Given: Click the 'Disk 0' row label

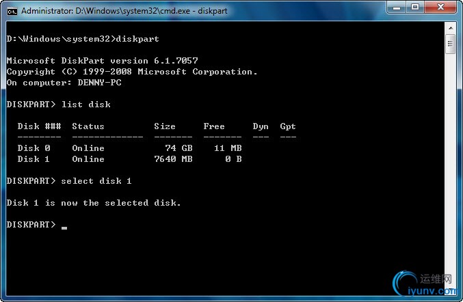Looking at the screenshot, I should pos(34,148).
